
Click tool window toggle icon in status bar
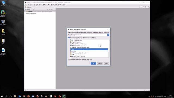click(x=26, y=90)
